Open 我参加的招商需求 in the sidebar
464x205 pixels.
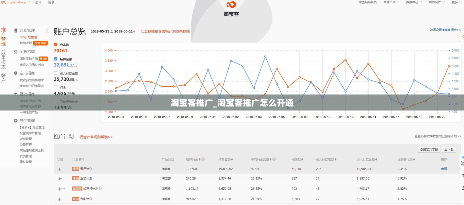click(32, 86)
